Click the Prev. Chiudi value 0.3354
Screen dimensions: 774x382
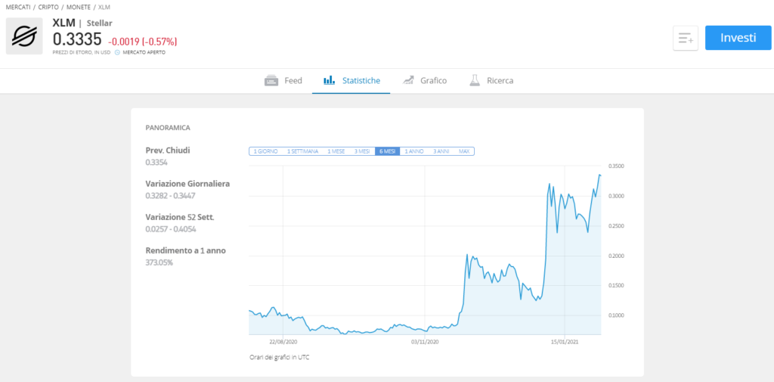(x=157, y=162)
